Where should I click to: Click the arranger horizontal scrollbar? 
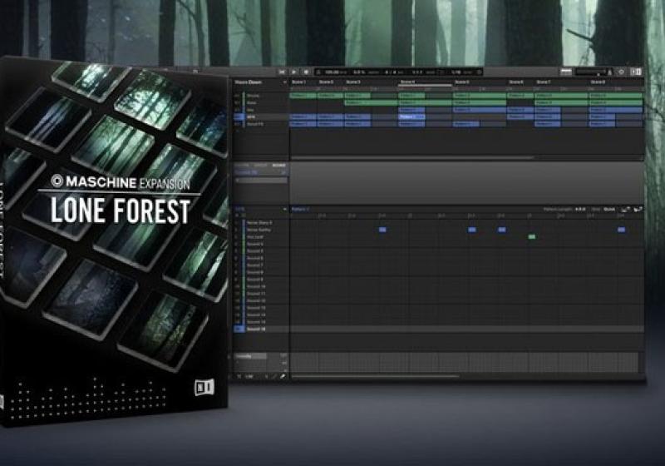click(411, 158)
